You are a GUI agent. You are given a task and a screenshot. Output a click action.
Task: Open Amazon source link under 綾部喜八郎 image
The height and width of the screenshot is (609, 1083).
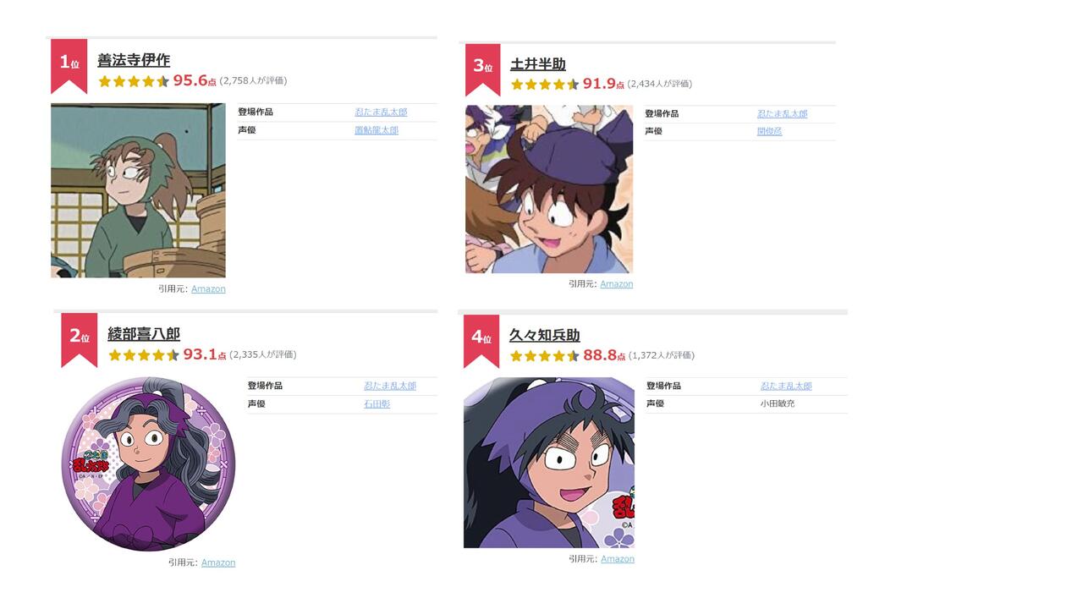(218, 562)
